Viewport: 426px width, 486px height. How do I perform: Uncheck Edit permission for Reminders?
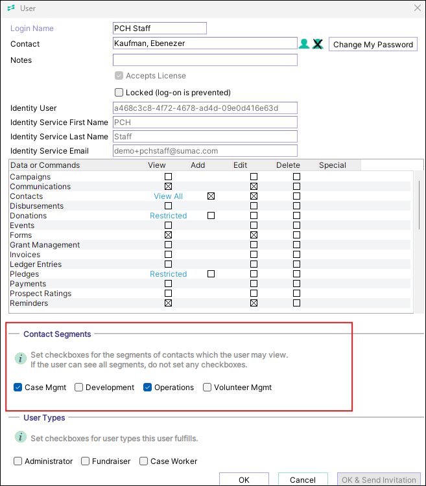click(x=254, y=303)
